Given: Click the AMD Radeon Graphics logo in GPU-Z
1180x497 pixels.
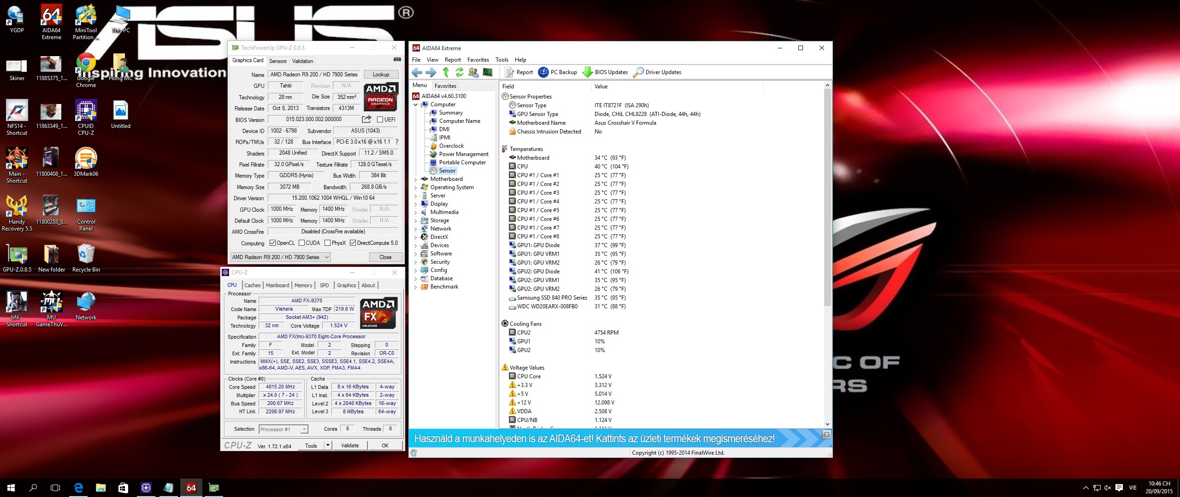Looking at the screenshot, I should click(x=380, y=97).
